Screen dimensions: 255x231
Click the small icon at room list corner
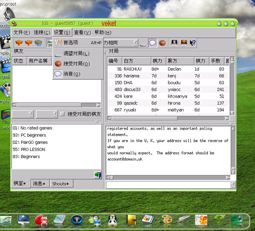click(x=97, y=175)
